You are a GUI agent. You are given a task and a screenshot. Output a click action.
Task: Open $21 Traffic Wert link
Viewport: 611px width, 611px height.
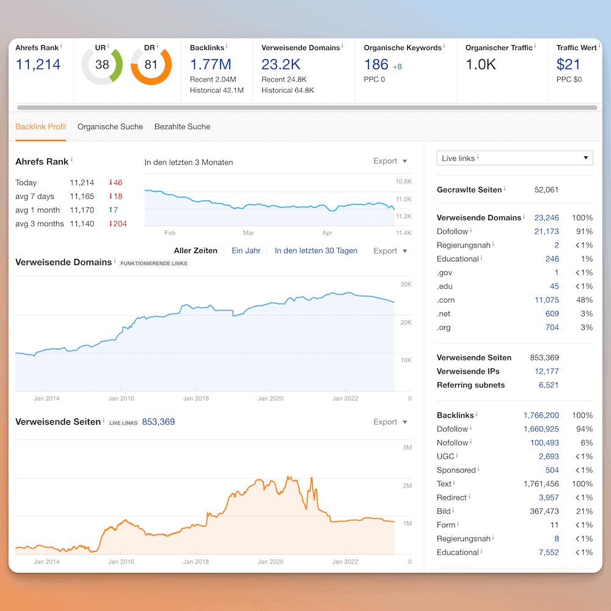(x=568, y=64)
